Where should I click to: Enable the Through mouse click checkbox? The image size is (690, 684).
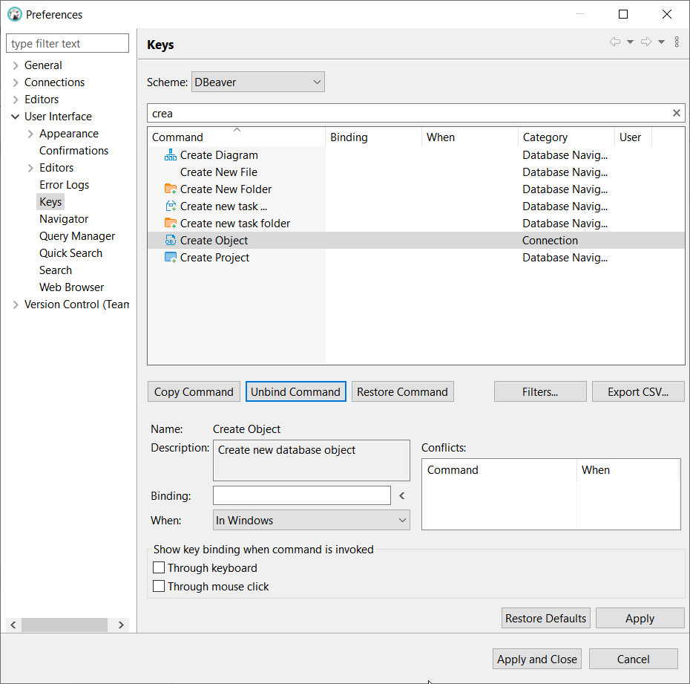[x=159, y=586]
